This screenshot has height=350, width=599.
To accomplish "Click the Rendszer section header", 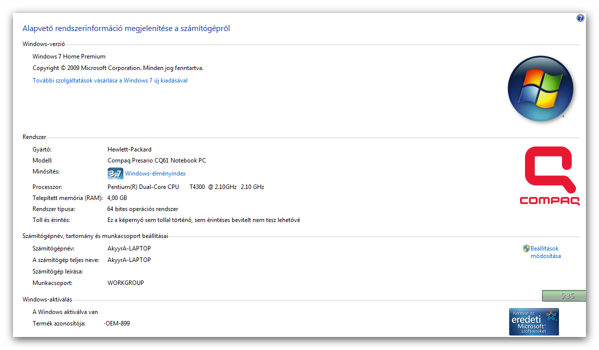I will click(34, 137).
